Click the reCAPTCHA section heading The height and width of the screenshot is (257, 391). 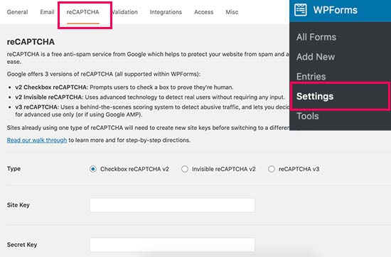pyautogui.click(x=31, y=42)
